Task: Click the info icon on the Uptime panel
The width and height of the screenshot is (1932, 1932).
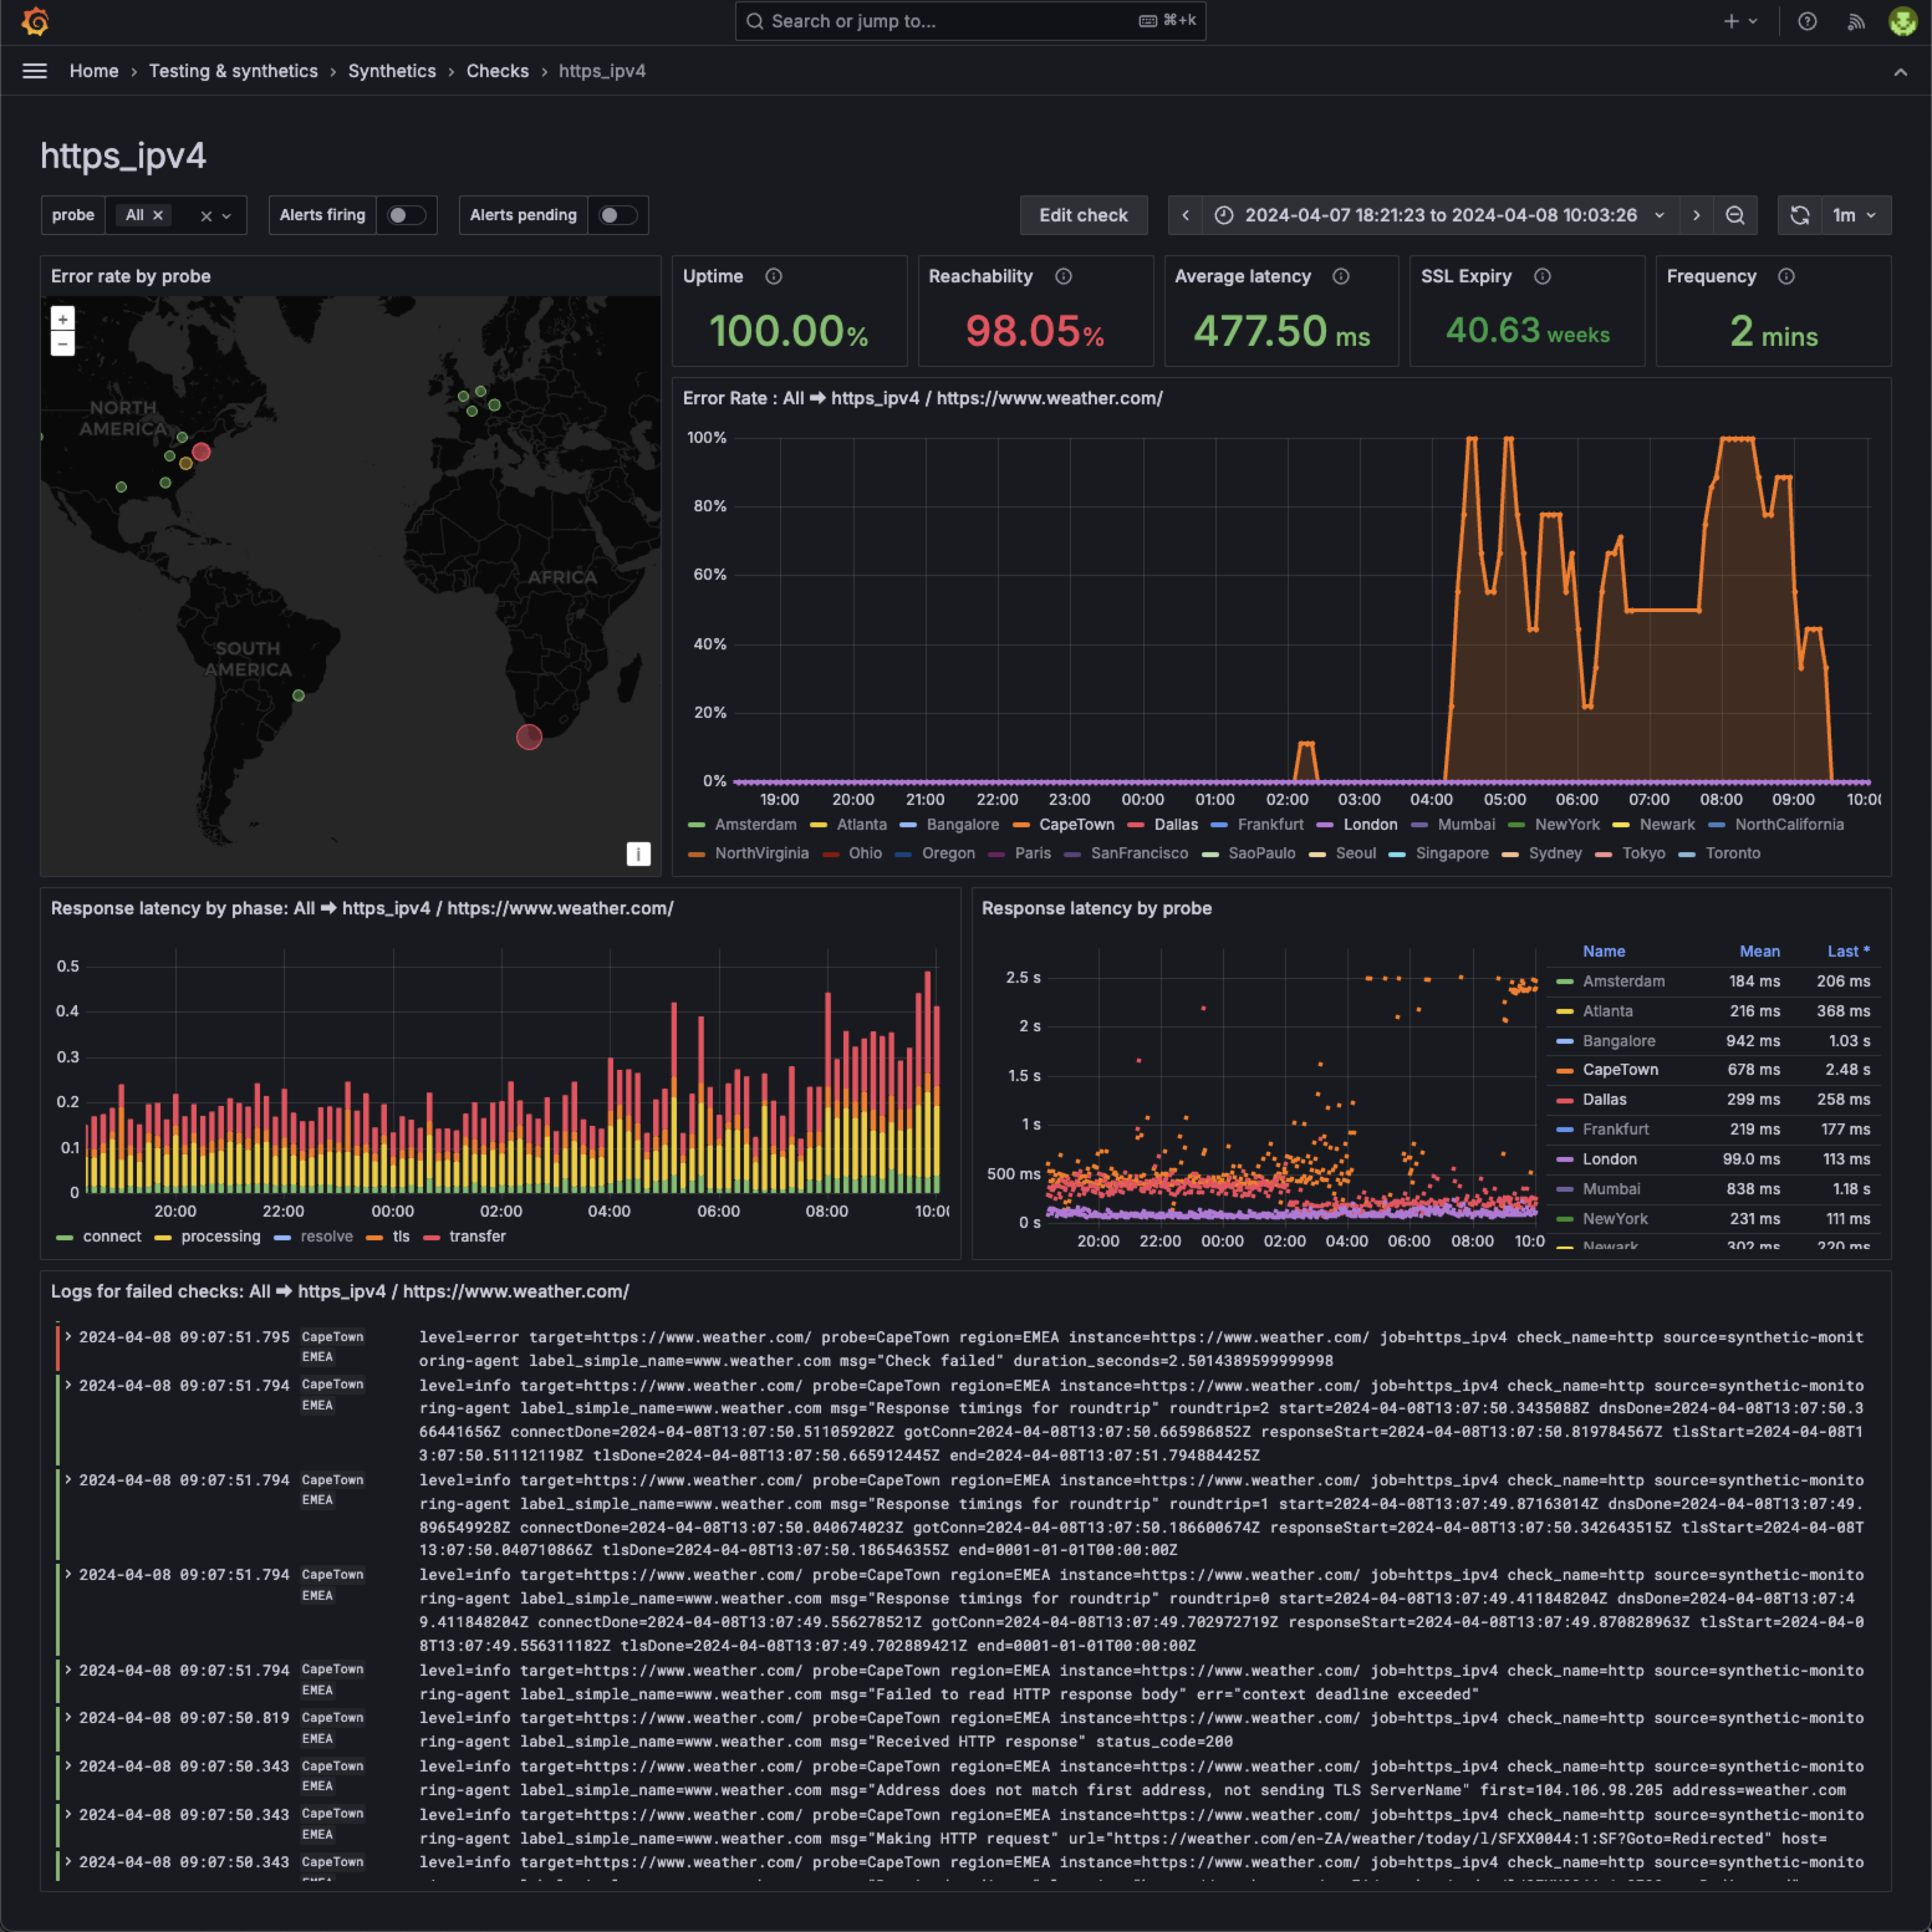Action: 774,277
